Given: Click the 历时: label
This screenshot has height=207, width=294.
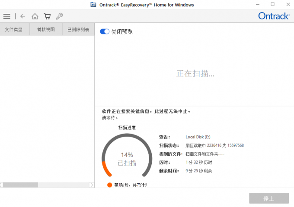Looking at the screenshot, I should [x=165, y=162].
